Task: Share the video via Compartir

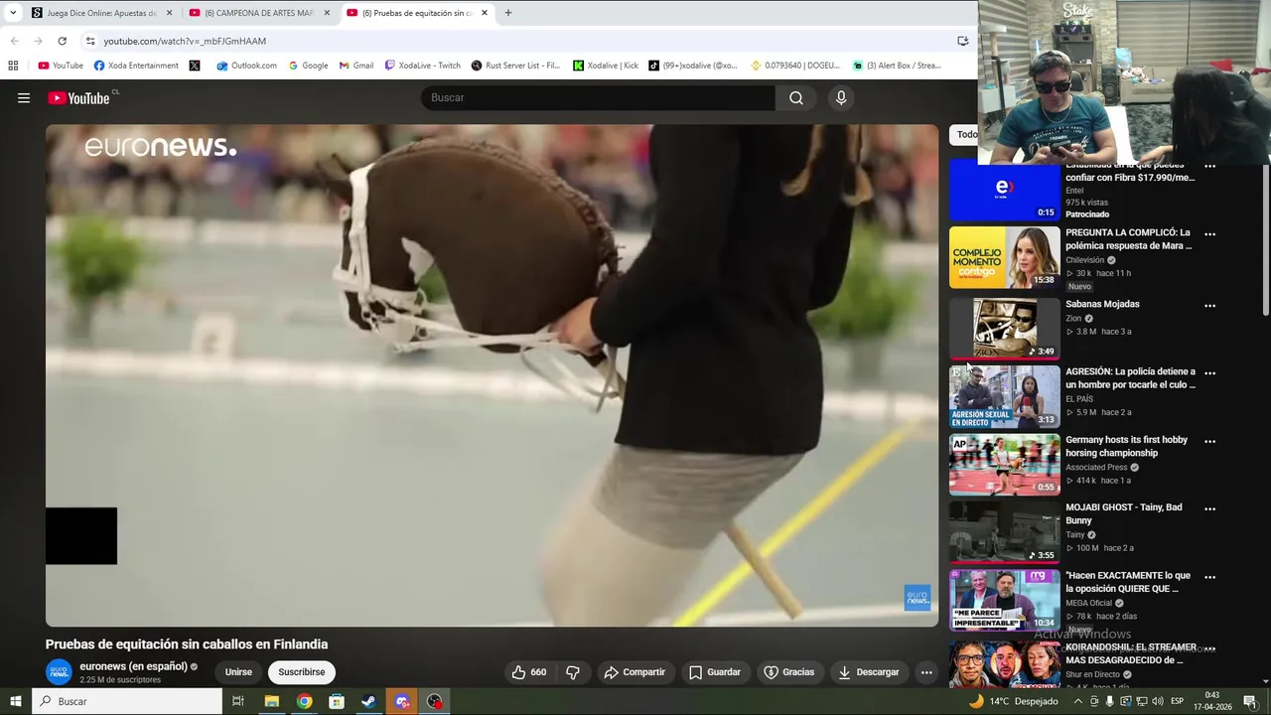Action: (x=635, y=672)
